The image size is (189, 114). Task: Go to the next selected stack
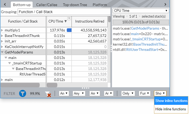139,17
